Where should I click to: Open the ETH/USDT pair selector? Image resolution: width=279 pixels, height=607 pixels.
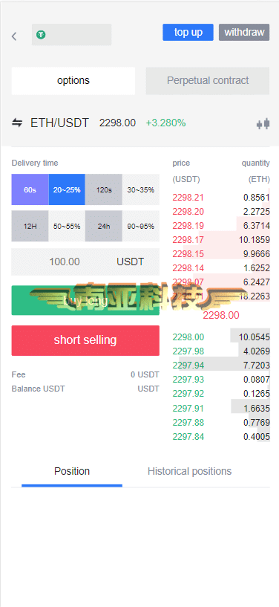pyautogui.click(x=59, y=123)
